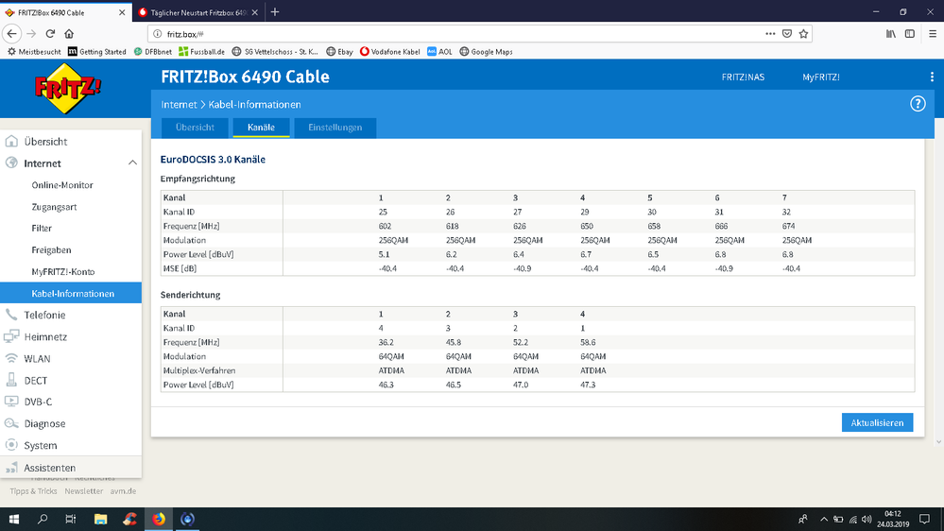
Task: Open MyFRITZ!-Konto in sidebar
Action: click(63, 271)
